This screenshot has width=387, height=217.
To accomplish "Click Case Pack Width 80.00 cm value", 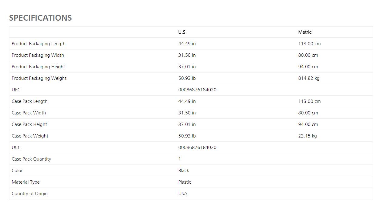I will 308,113.
